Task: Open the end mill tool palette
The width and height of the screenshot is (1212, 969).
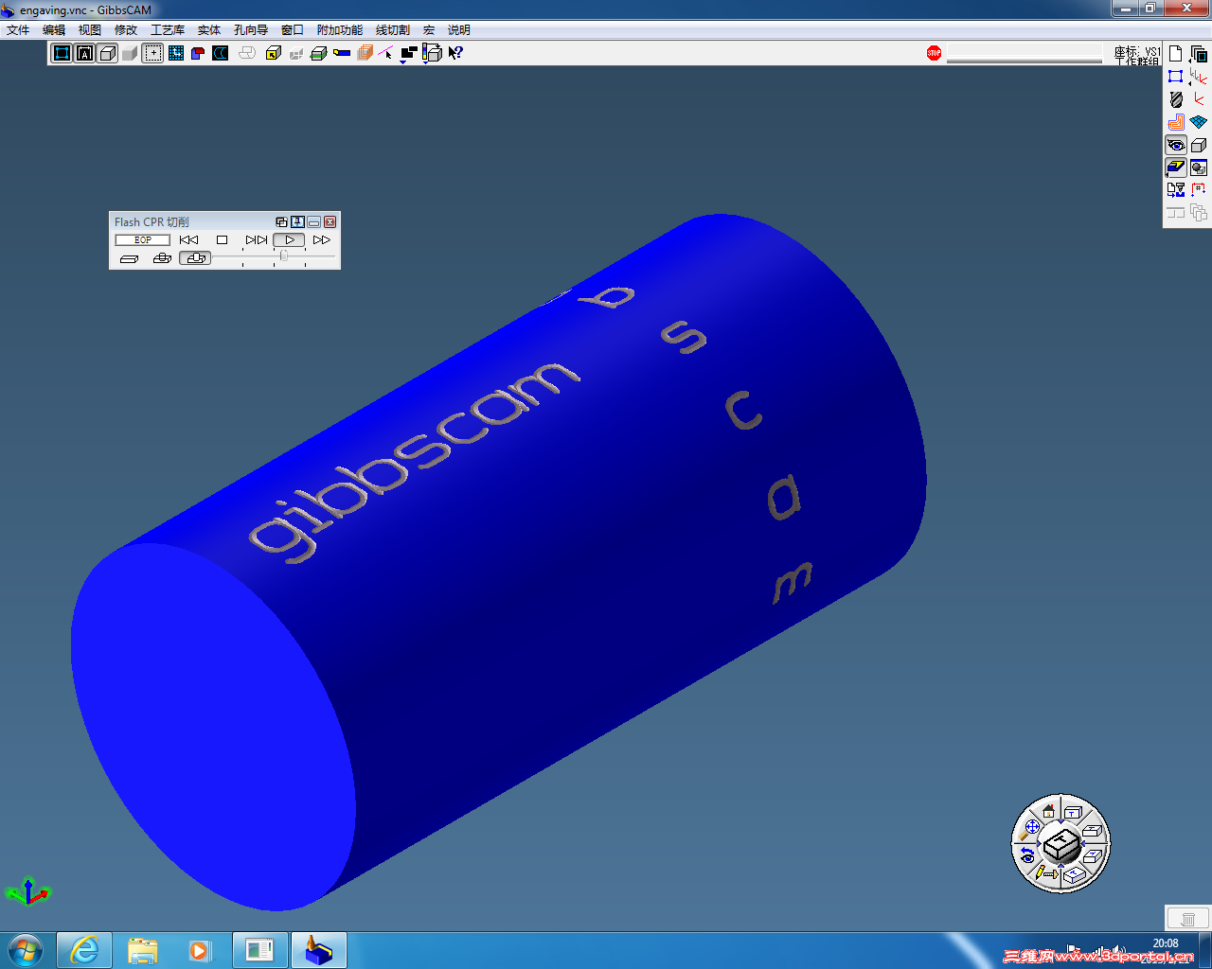Action: pyautogui.click(x=1176, y=99)
